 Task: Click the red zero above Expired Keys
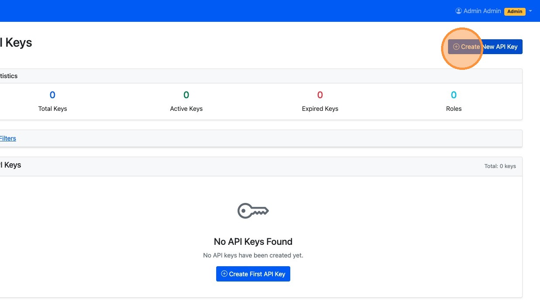(320, 95)
